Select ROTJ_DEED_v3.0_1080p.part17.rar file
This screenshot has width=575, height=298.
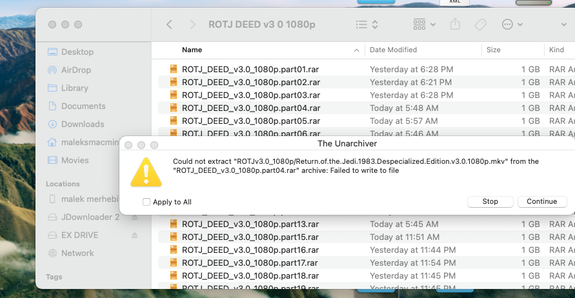250,263
